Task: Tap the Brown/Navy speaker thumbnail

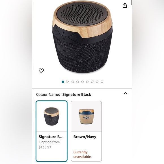Action: (86, 116)
